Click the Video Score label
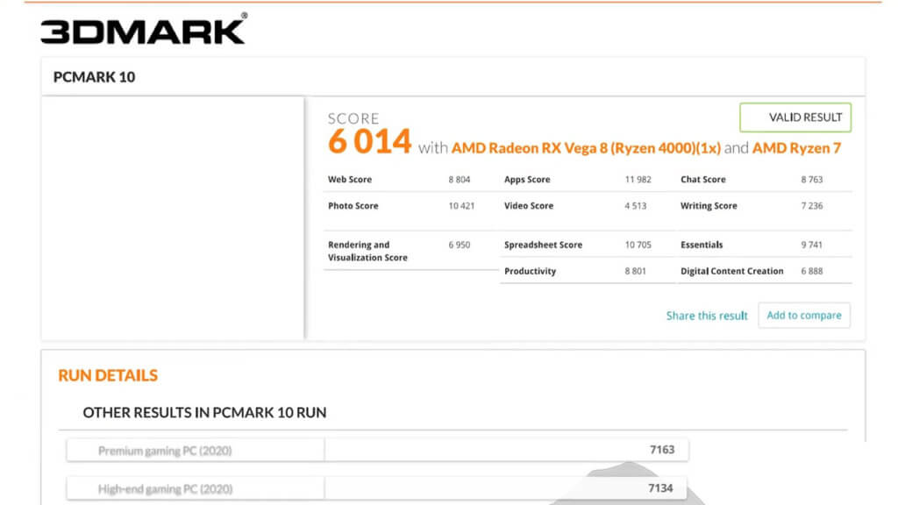The width and height of the screenshot is (898, 505). tap(529, 205)
